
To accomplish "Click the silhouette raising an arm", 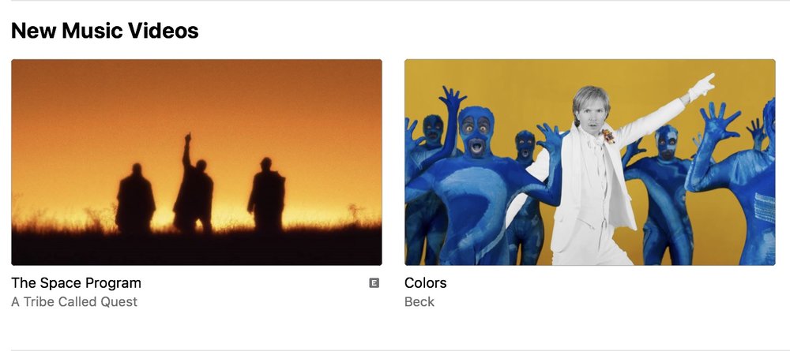I will click(194, 186).
